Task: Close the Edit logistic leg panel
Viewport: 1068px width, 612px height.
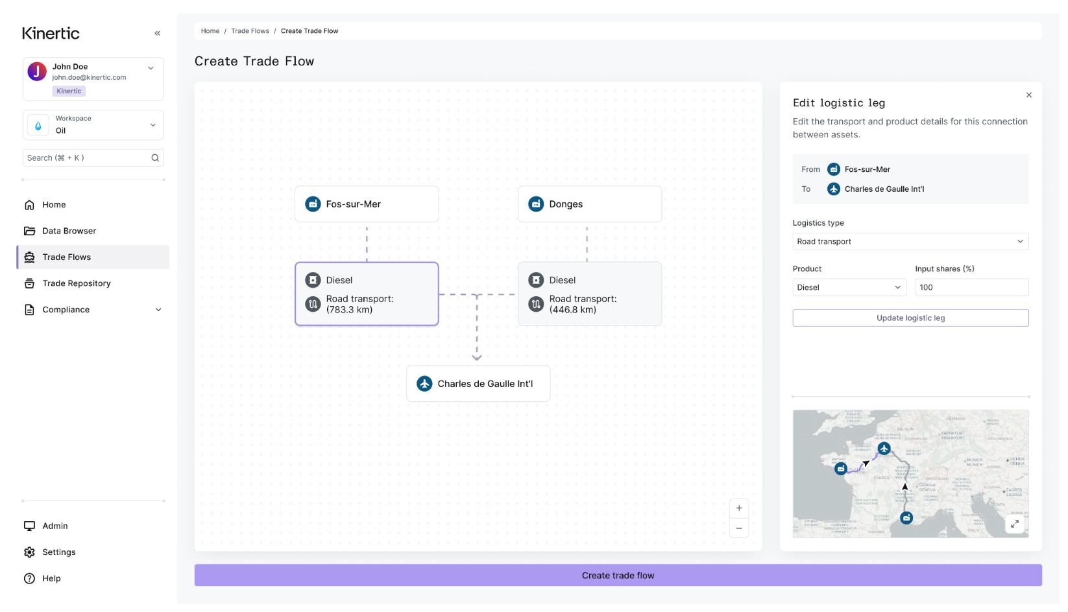Action: point(1029,95)
